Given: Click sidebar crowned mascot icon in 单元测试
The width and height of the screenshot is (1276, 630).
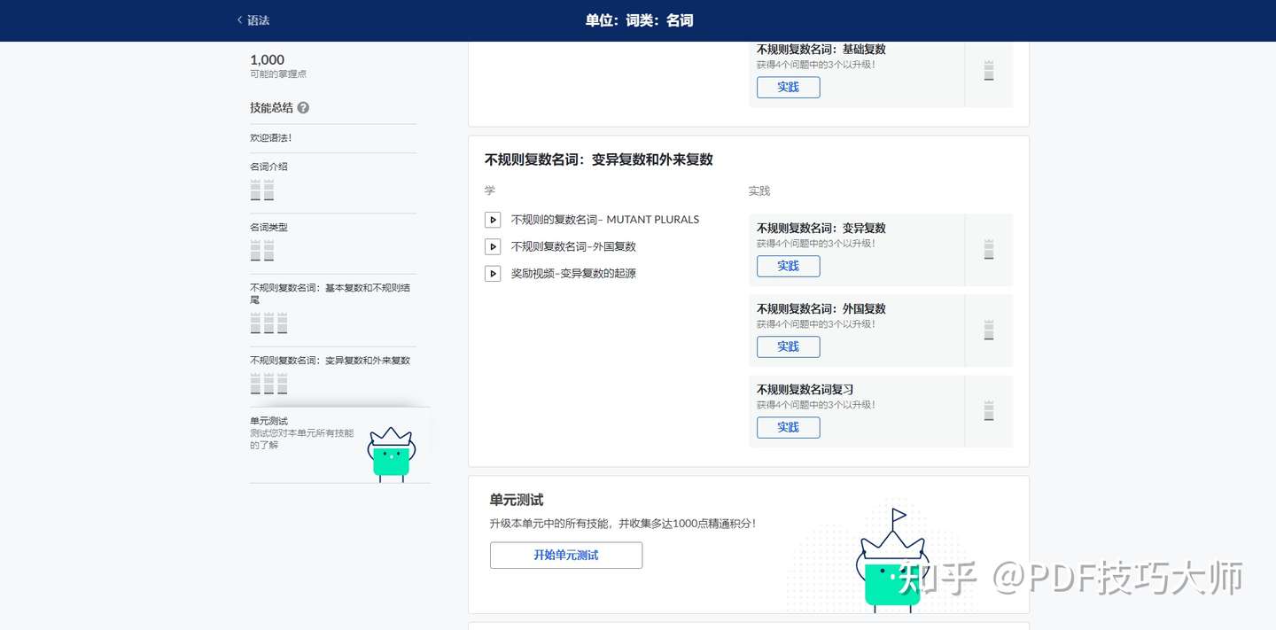Looking at the screenshot, I should tap(392, 455).
